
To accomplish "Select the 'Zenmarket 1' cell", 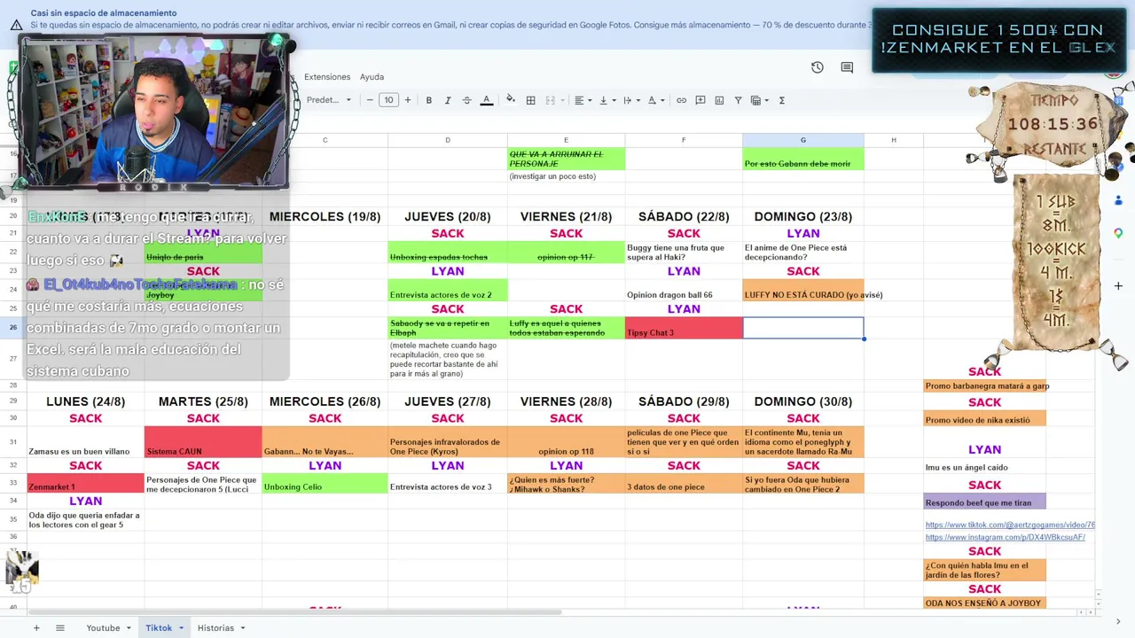I will click(86, 483).
